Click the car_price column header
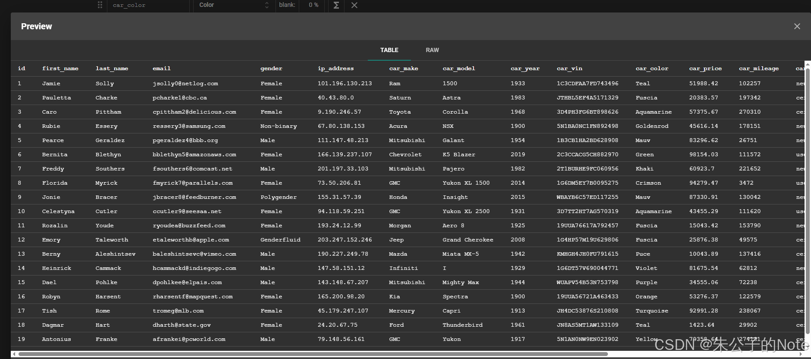Viewport: 811px width, 359px height. pos(705,68)
